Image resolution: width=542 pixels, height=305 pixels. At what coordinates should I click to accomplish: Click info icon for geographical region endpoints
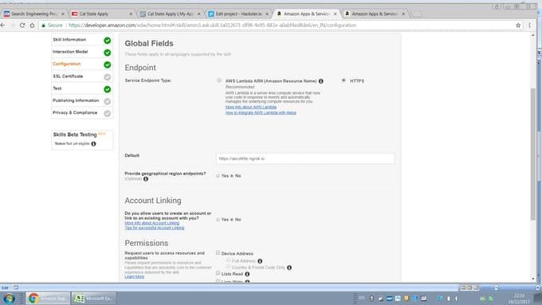[x=146, y=179]
